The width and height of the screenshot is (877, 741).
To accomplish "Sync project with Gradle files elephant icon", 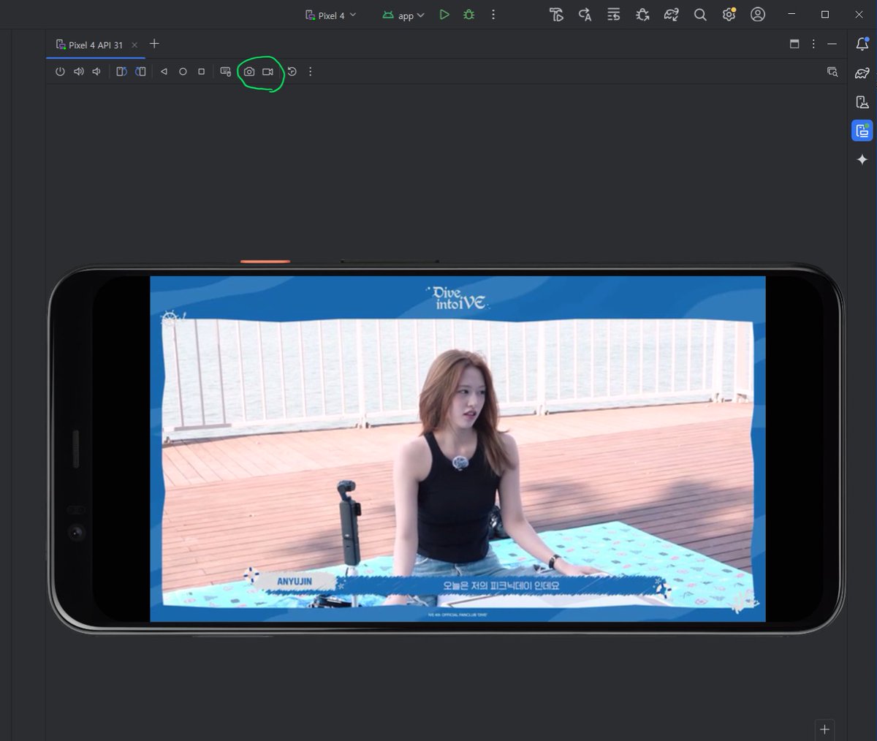I will click(x=671, y=15).
